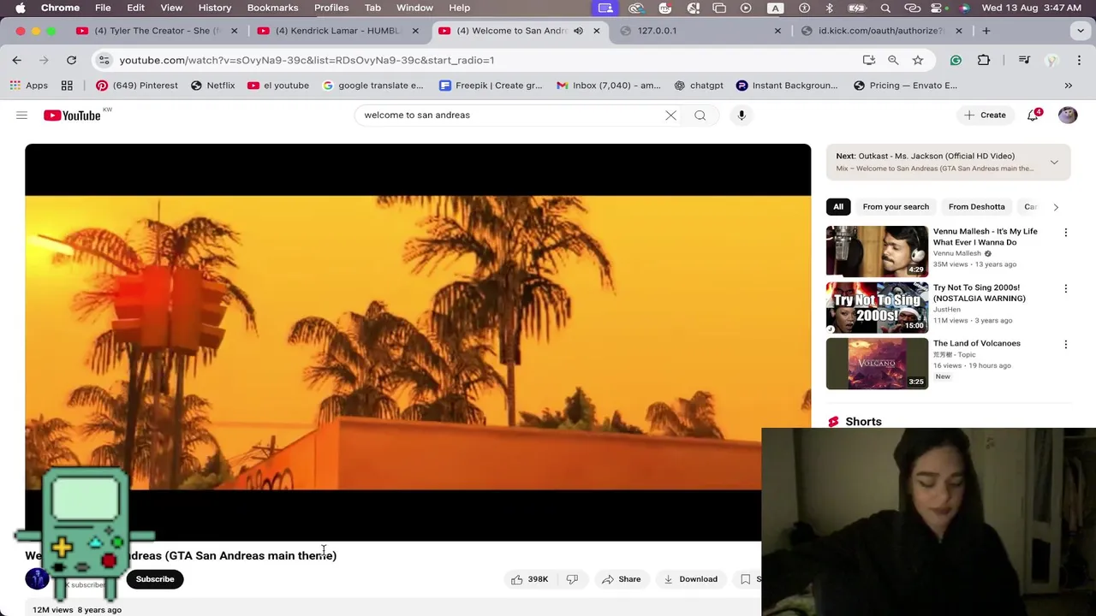Click the Chrome address bar URL

coord(307,60)
